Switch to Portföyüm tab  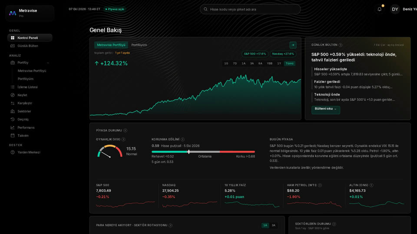pos(139,45)
